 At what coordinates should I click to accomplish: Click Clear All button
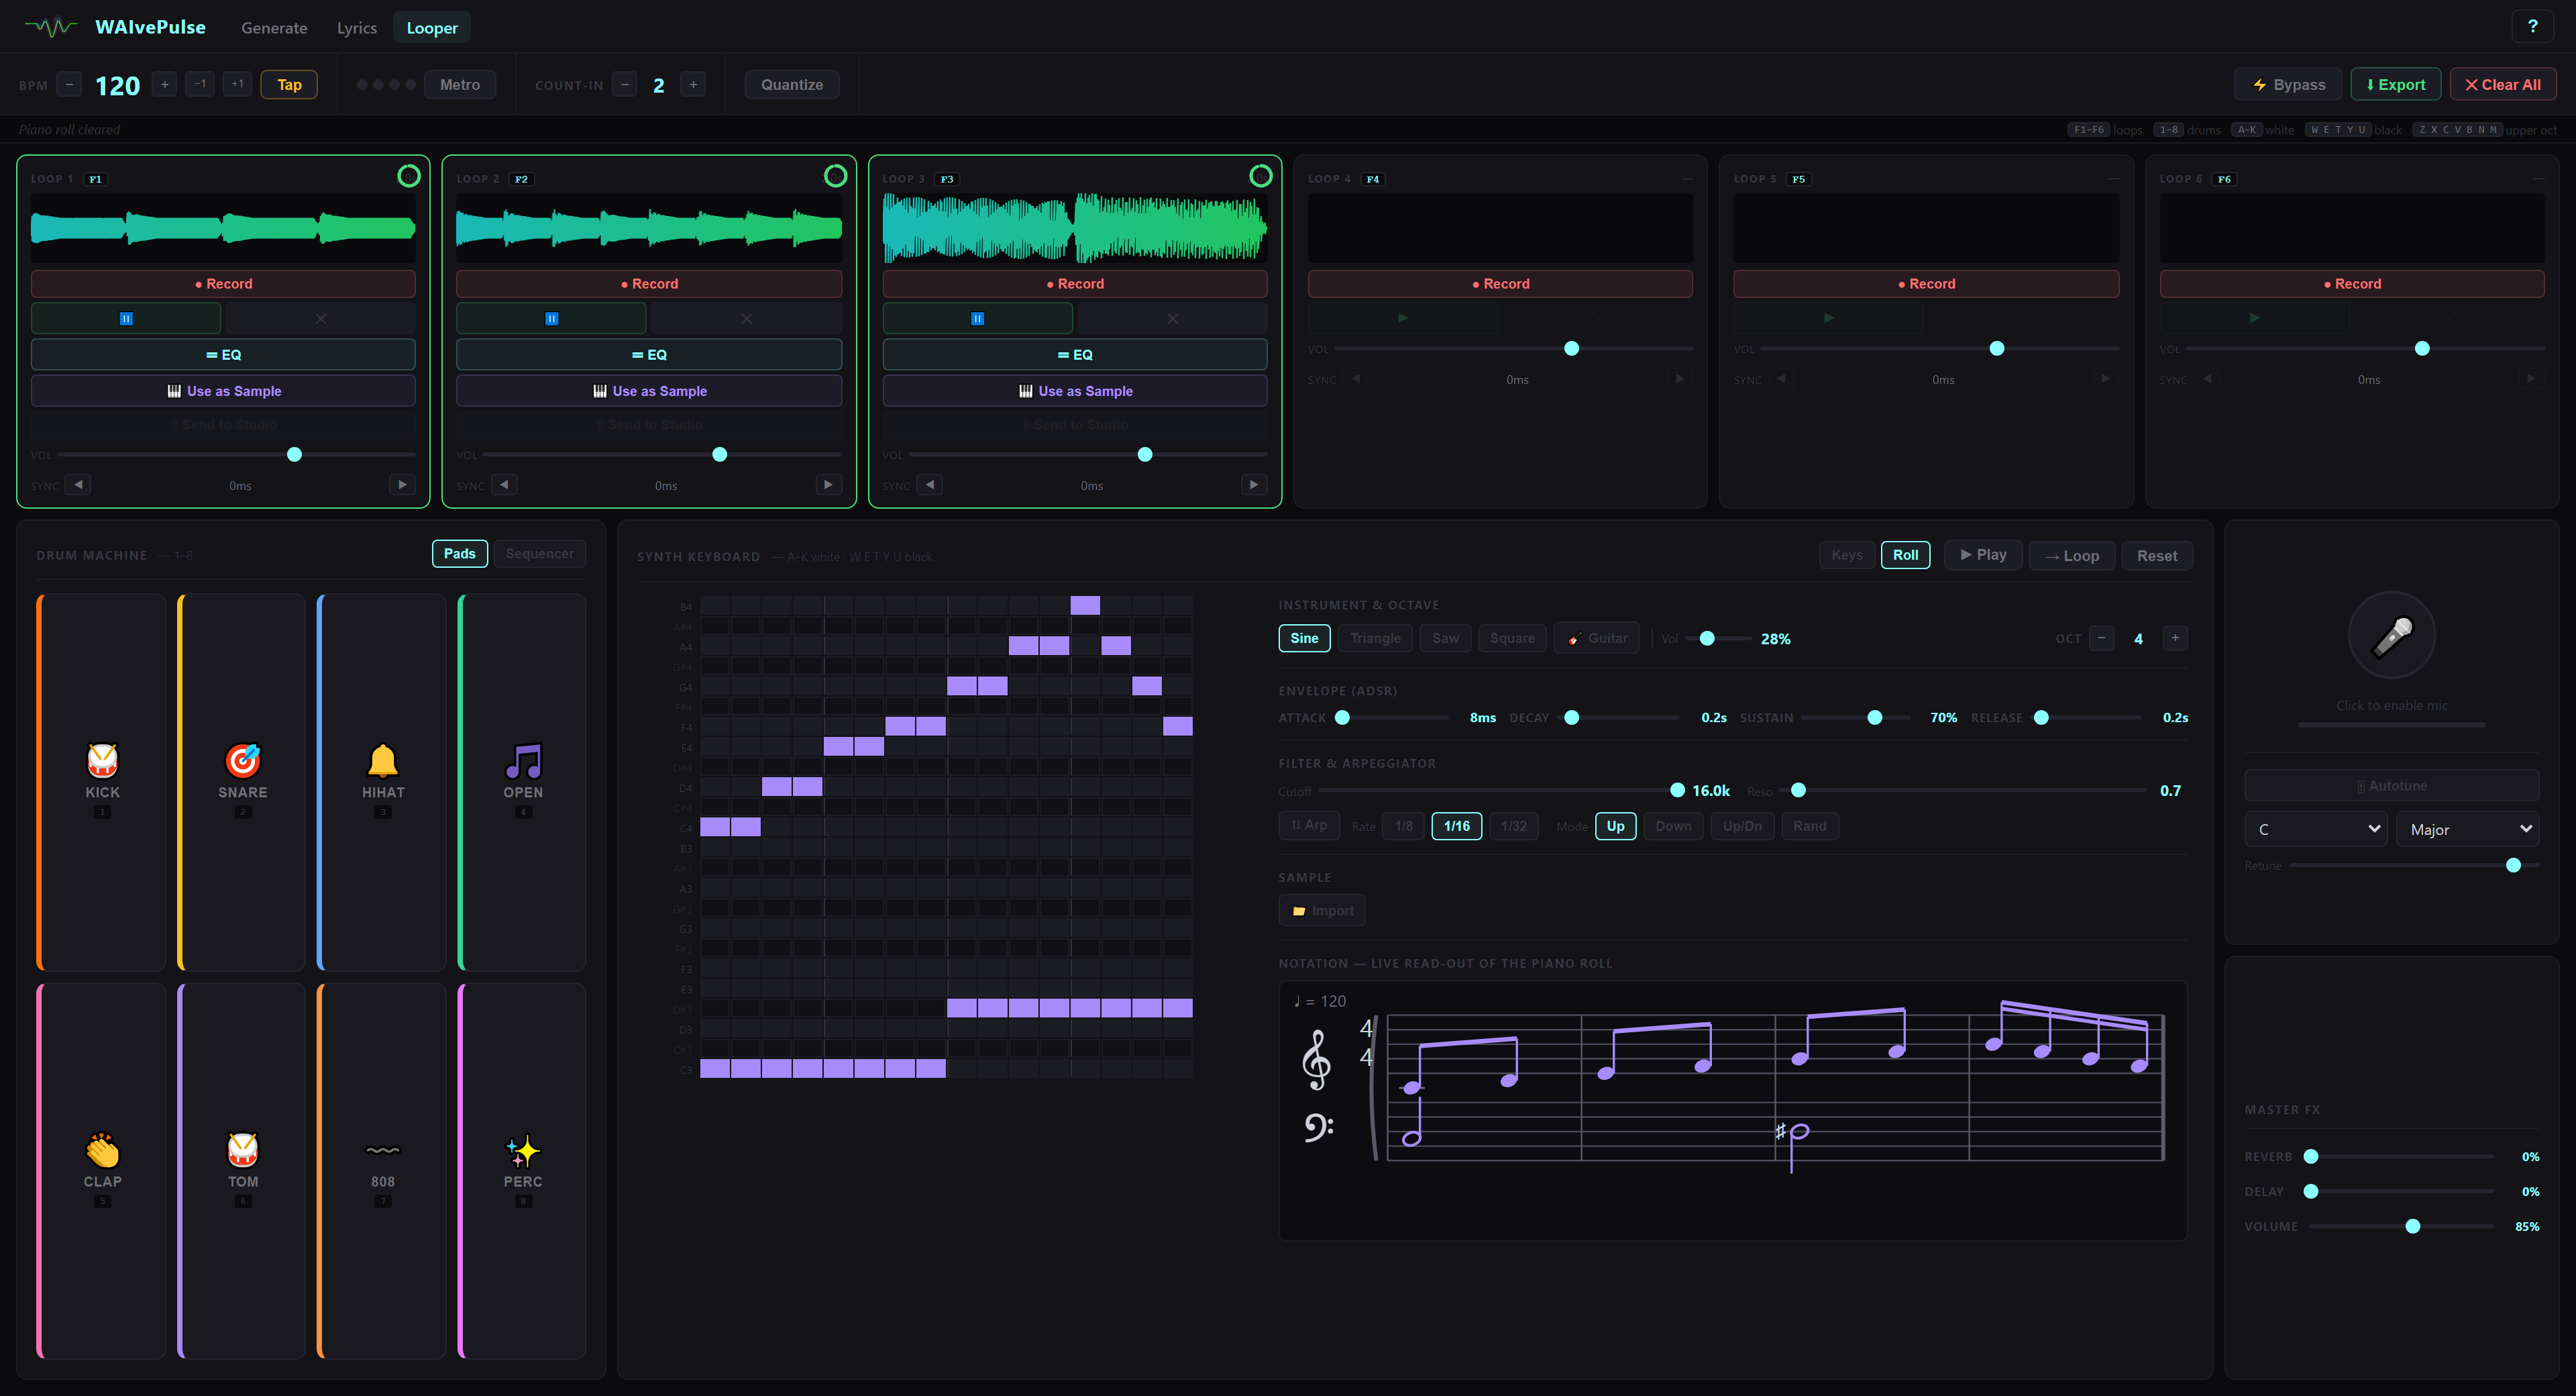2503,84
